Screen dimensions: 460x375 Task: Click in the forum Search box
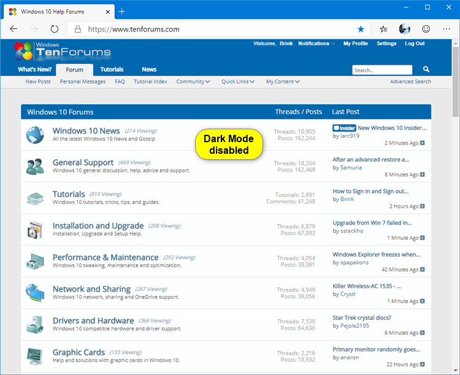click(382, 70)
